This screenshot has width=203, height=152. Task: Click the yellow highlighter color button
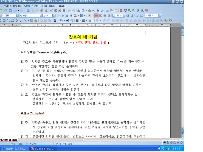pos(89,16)
